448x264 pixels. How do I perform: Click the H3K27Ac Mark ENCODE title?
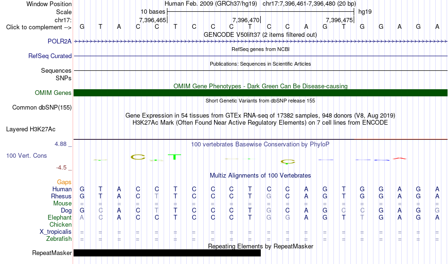pyautogui.click(x=260, y=122)
